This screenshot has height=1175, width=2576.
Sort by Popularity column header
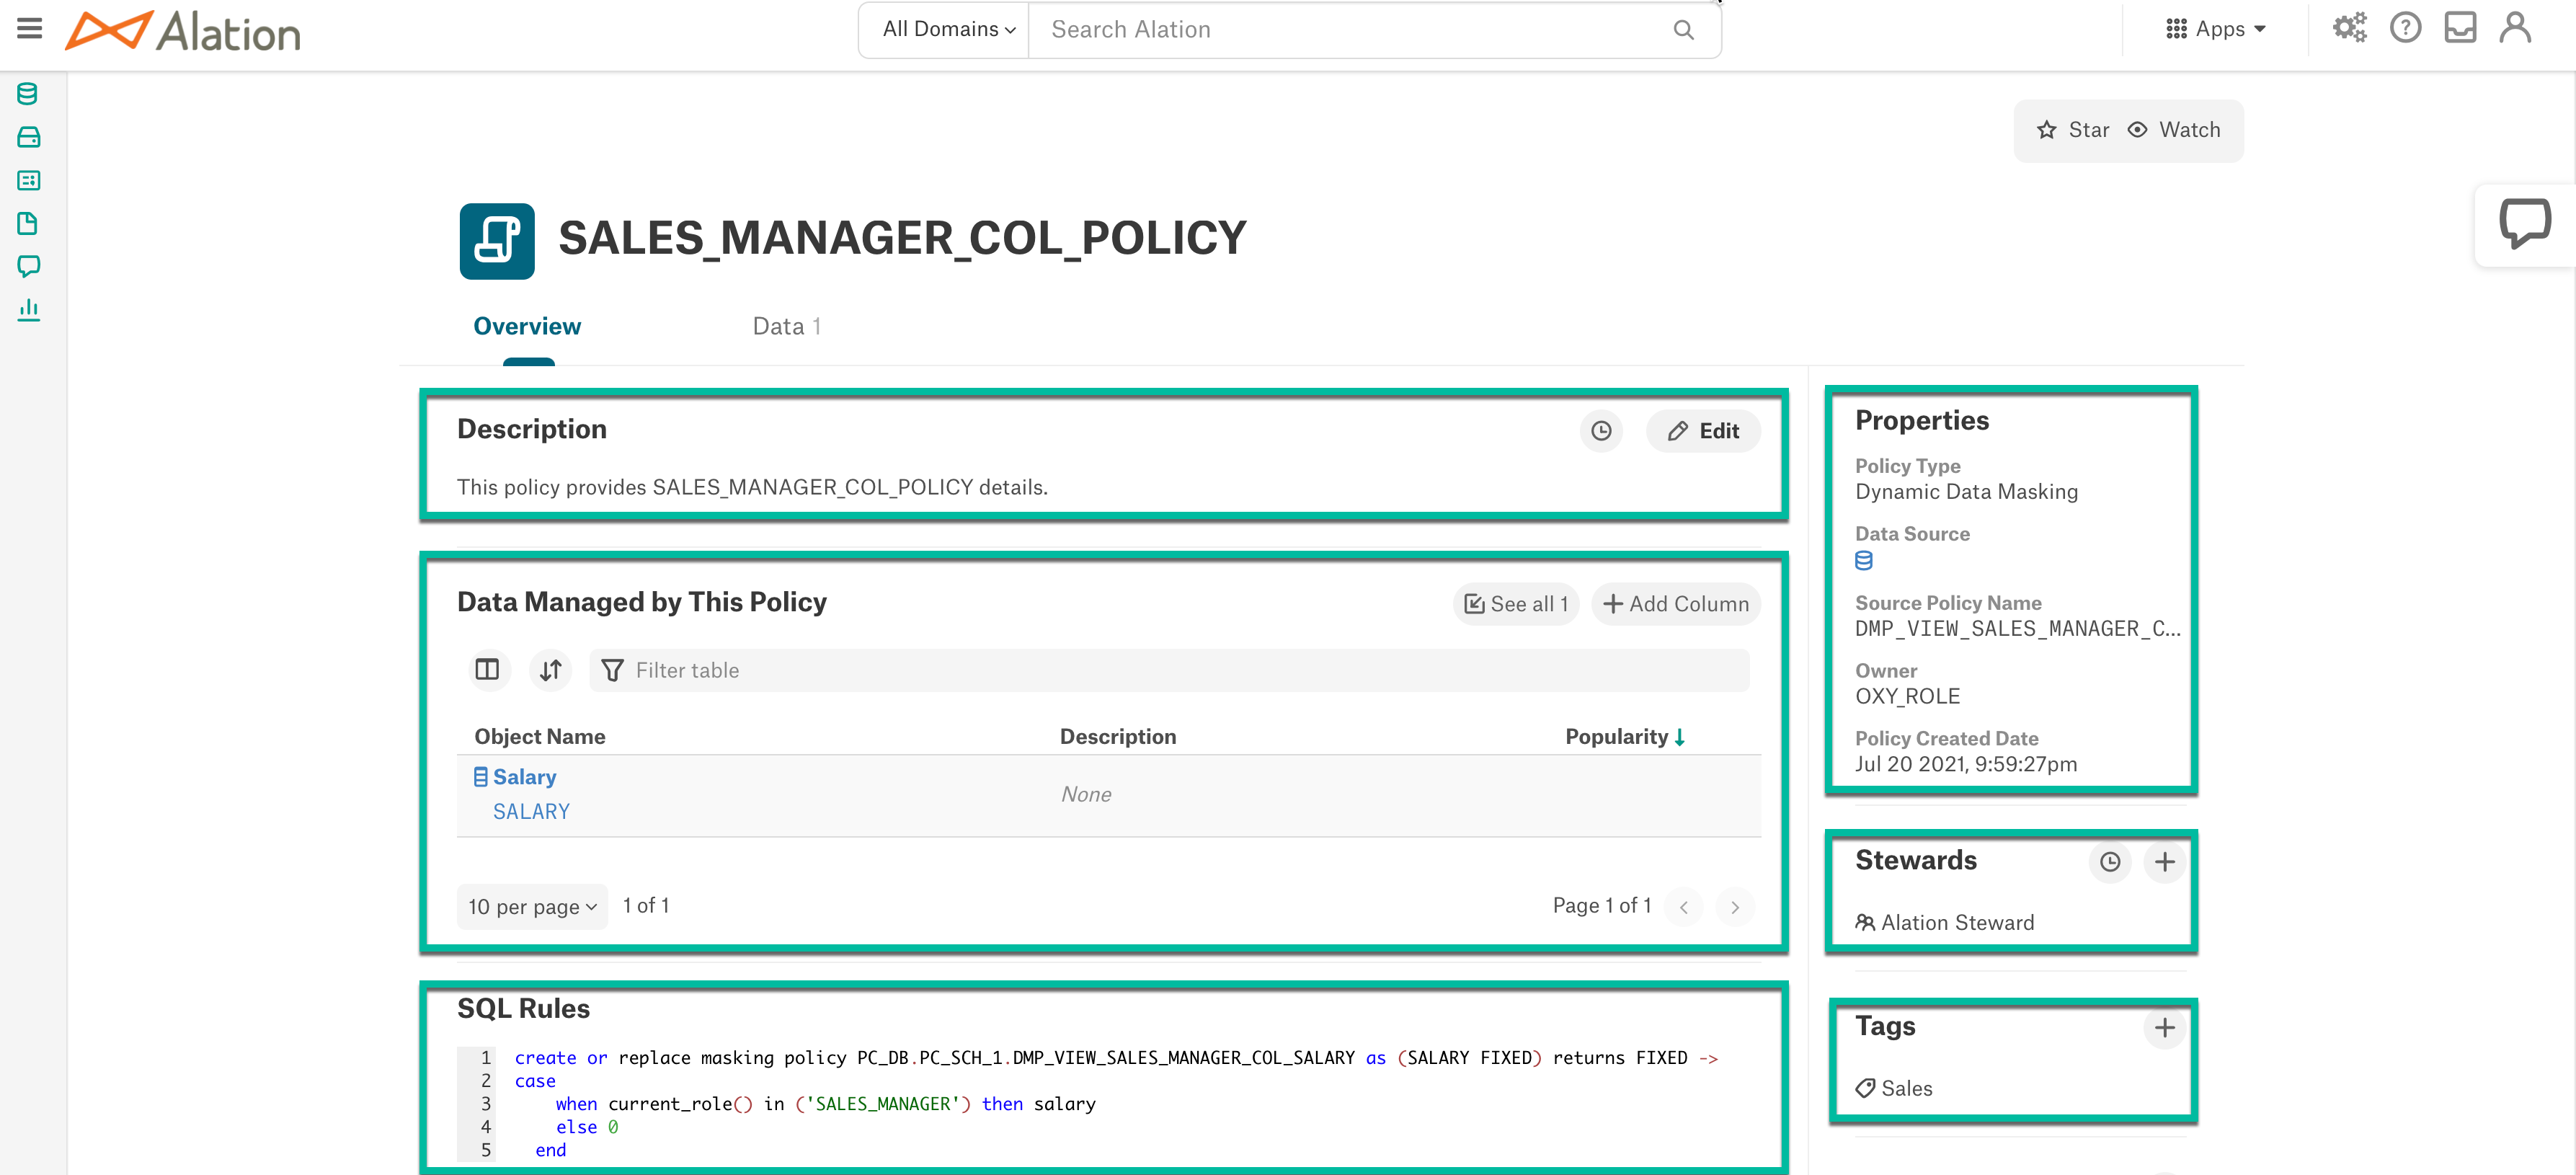click(x=1625, y=737)
